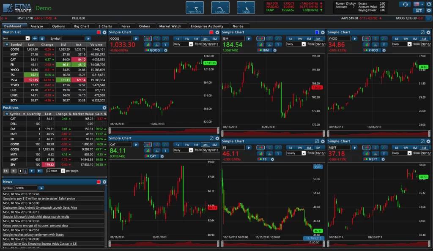Screen dimensions: 433x251
Task: Select candlestick chart type in GOOG chart
Action: (x=148, y=38)
